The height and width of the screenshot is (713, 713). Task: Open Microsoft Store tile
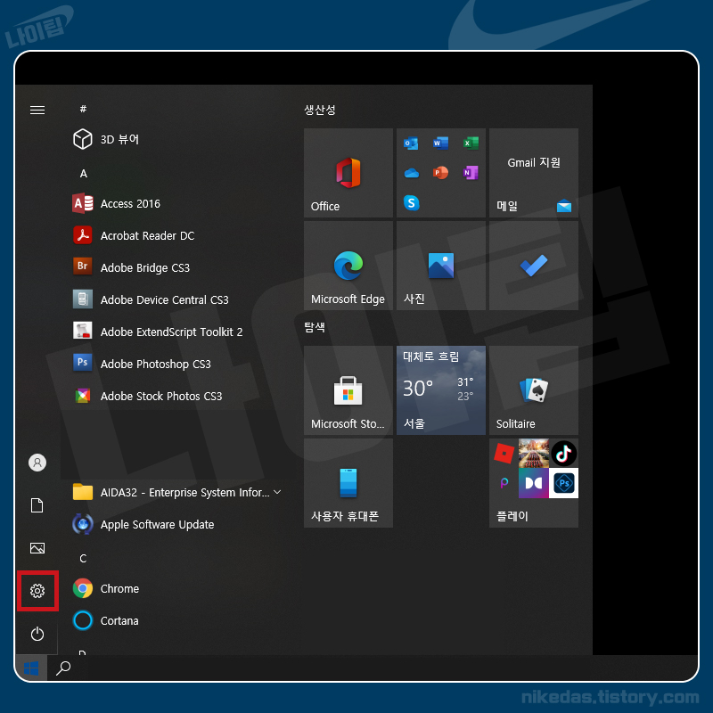click(348, 390)
